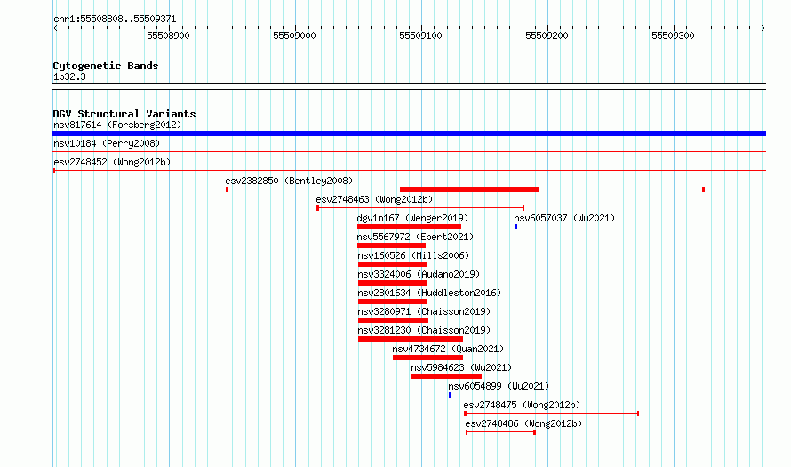This screenshot has width=791, height=467.
Task: Click the 55509200 ruler position
Action: tap(547, 36)
